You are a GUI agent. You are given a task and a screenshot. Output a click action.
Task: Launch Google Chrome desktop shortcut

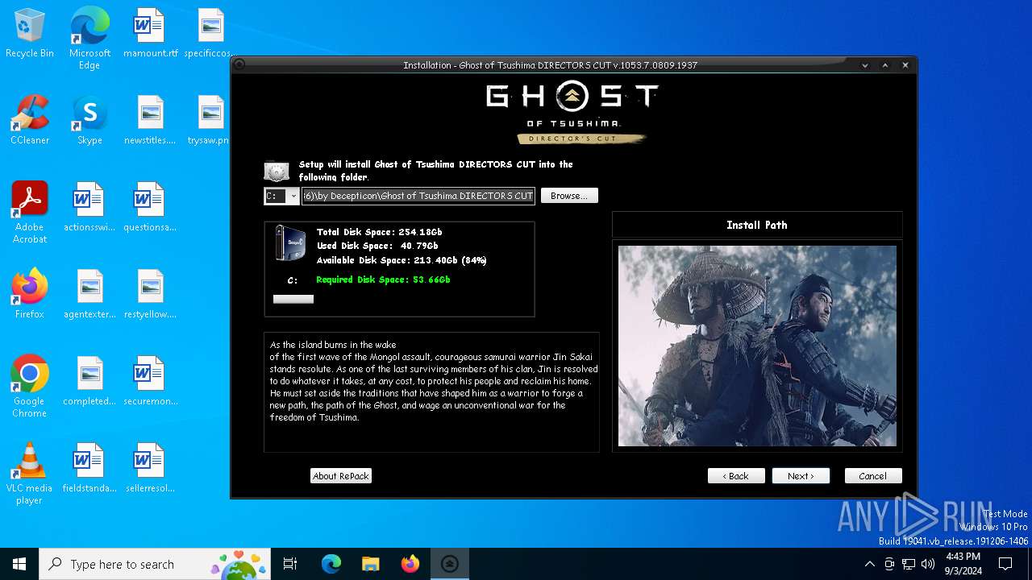(30, 387)
